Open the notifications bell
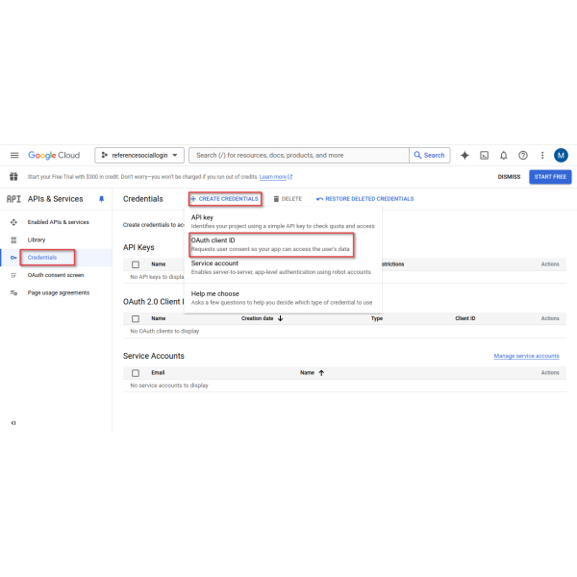577x577 pixels. click(504, 155)
